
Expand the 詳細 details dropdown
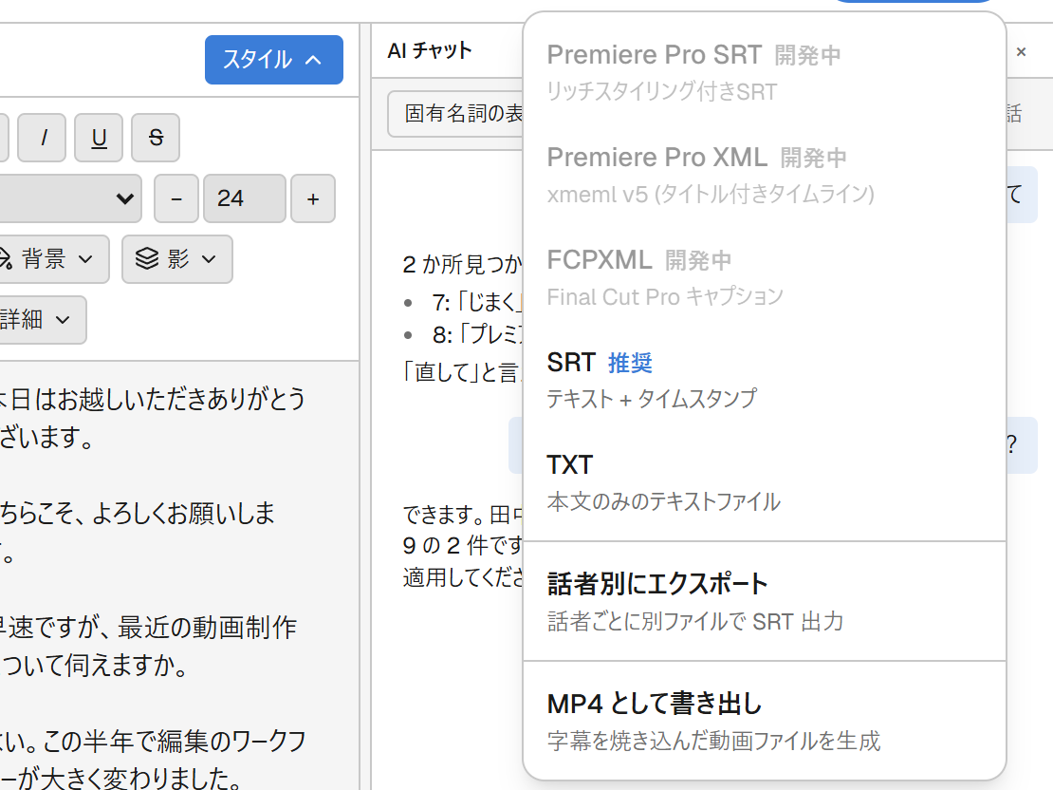(42, 319)
